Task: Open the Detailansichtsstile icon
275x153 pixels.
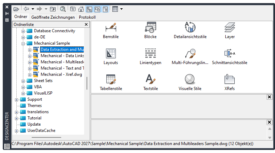Action: (x=190, y=30)
